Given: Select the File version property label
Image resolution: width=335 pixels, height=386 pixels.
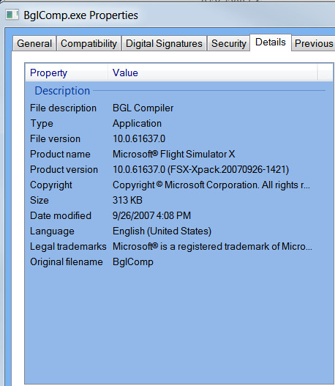Looking at the screenshot, I should click(55, 139).
